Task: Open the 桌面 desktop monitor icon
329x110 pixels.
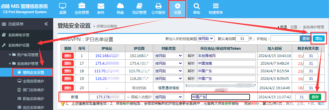Action: (x=63, y=6)
